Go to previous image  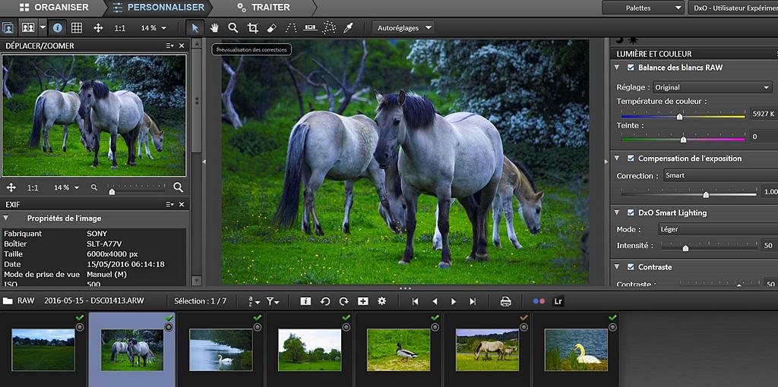click(x=435, y=301)
